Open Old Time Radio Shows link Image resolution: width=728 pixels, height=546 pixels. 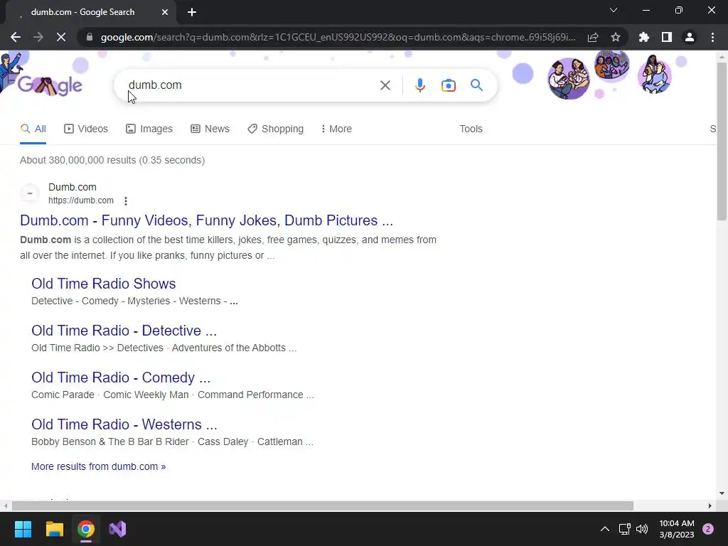click(104, 284)
